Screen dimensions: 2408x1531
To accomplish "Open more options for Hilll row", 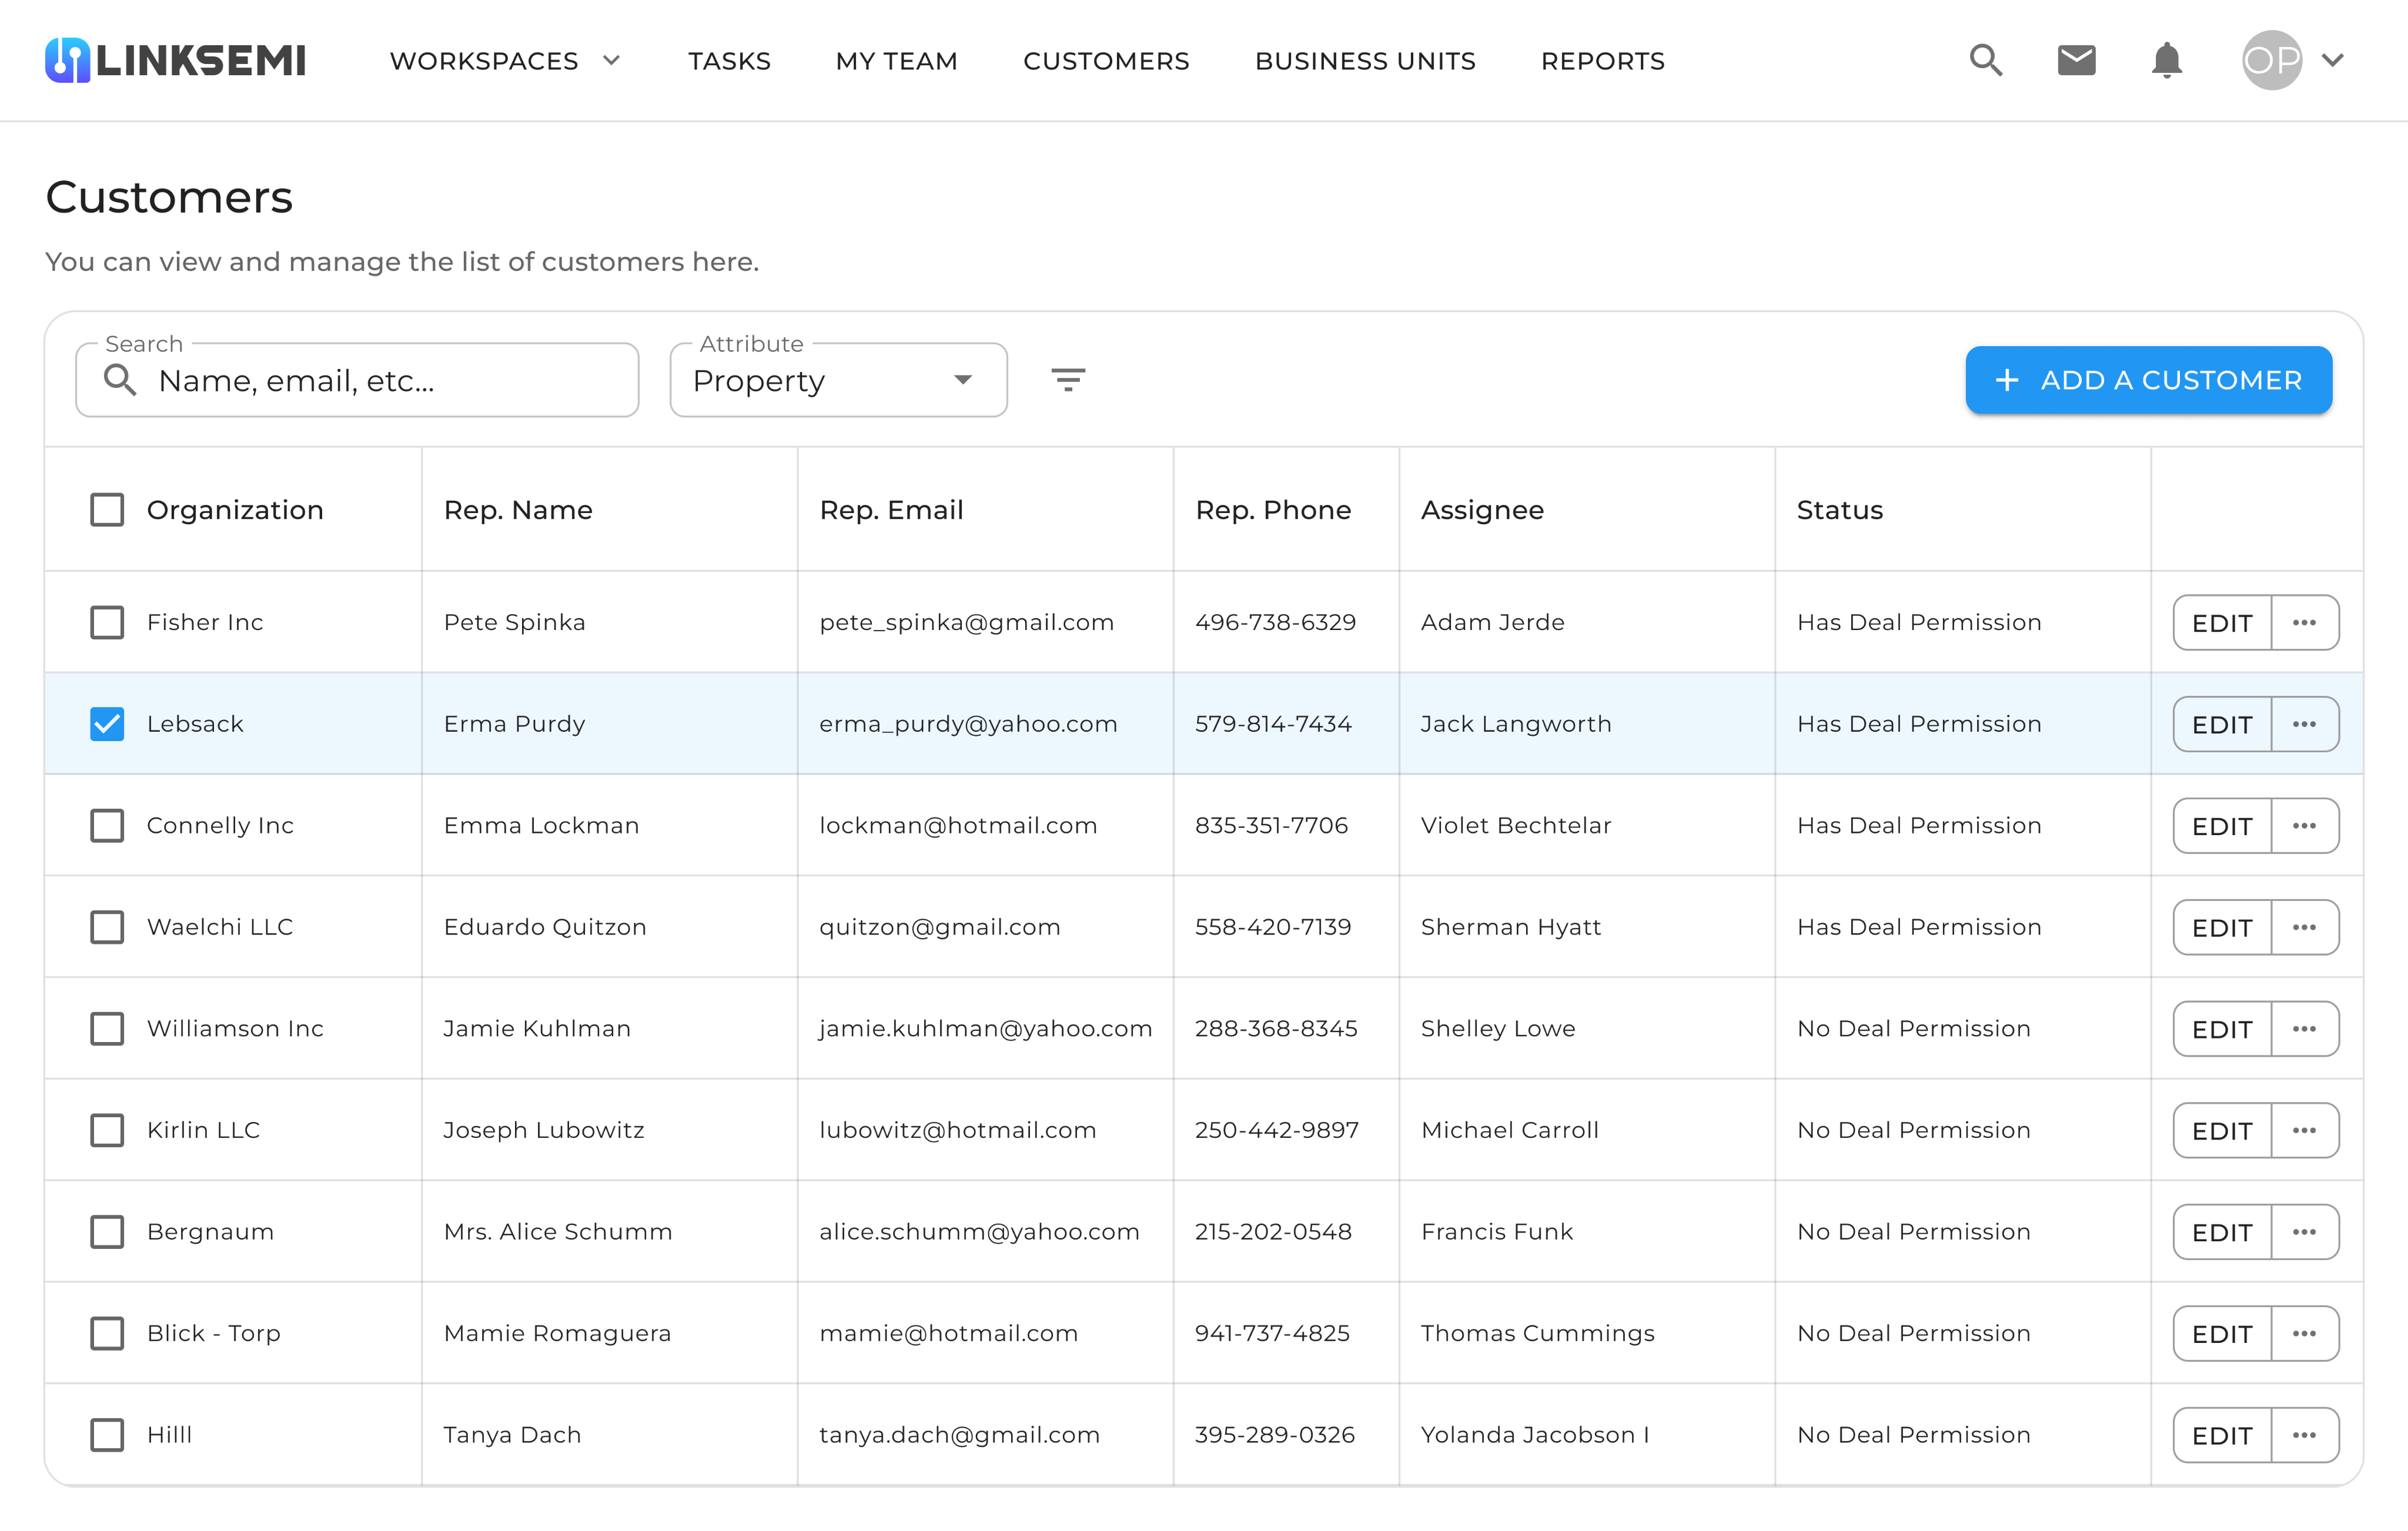I will pyautogui.click(x=2304, y=1435).
